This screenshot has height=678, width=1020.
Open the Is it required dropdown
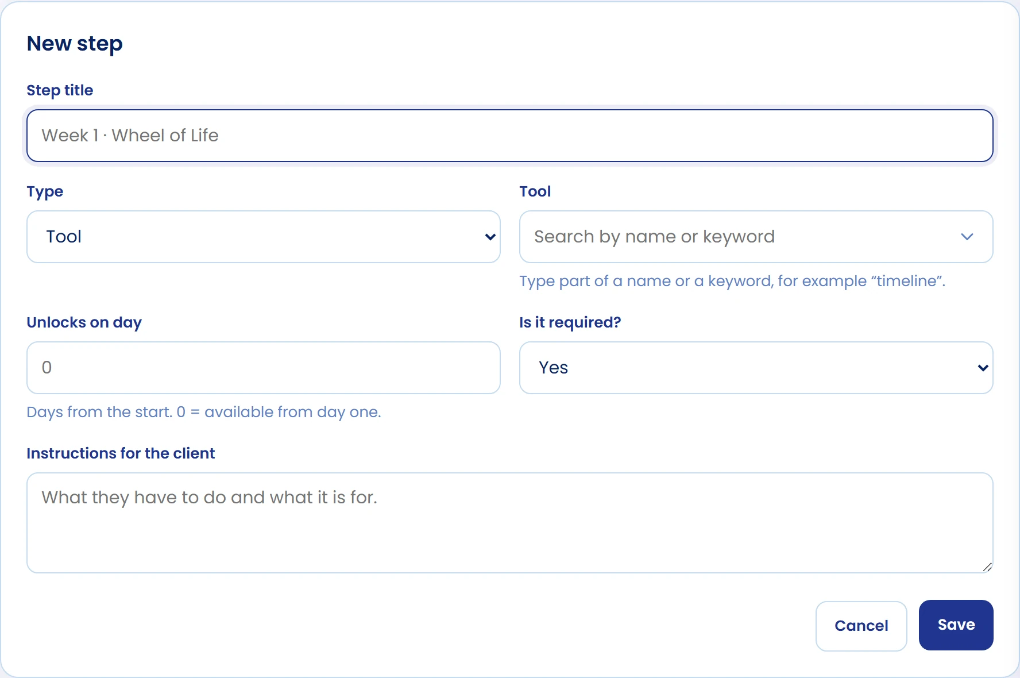756,368
